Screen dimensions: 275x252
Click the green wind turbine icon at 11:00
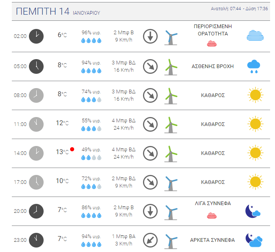tap(171, 125)
